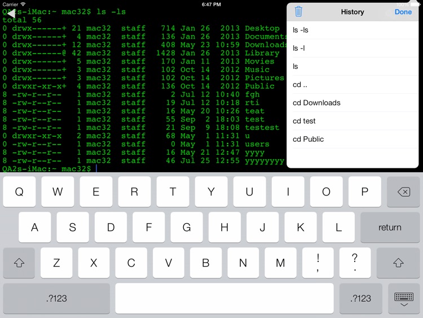Tap the left .?123 key
Image resolution: width=423 pixels, height=318 pixels.
(56, 299)
